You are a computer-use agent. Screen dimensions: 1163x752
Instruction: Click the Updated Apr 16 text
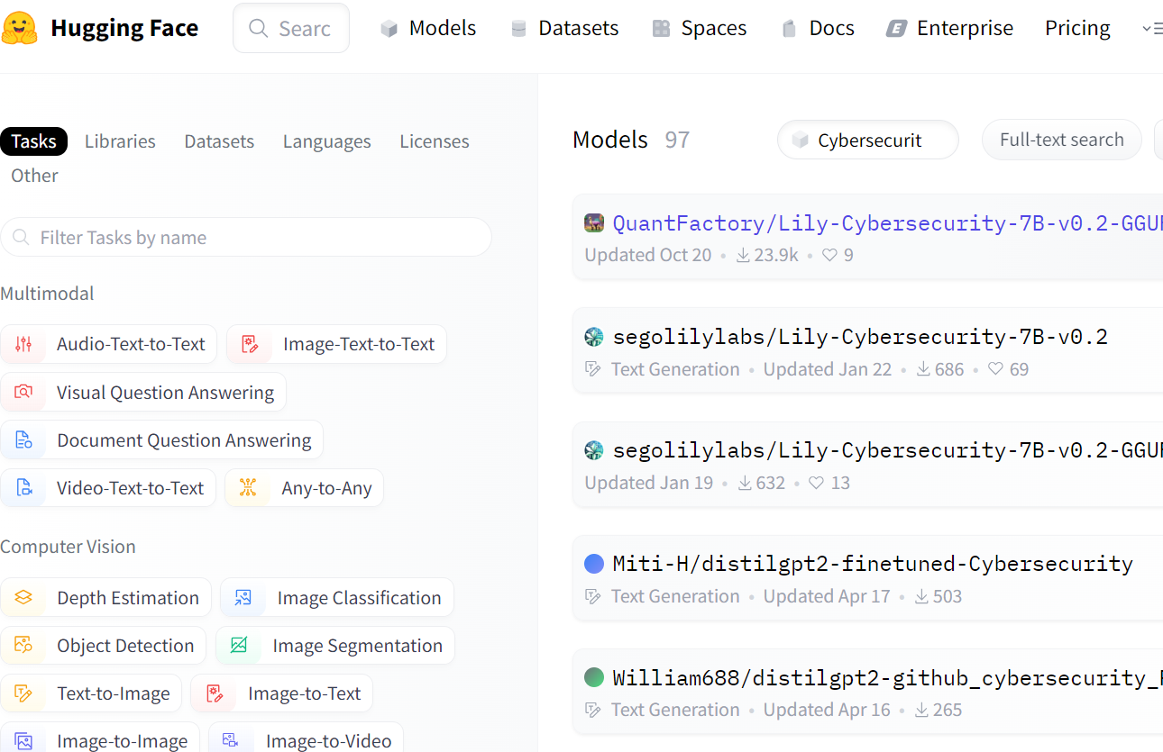coord(827,710)
